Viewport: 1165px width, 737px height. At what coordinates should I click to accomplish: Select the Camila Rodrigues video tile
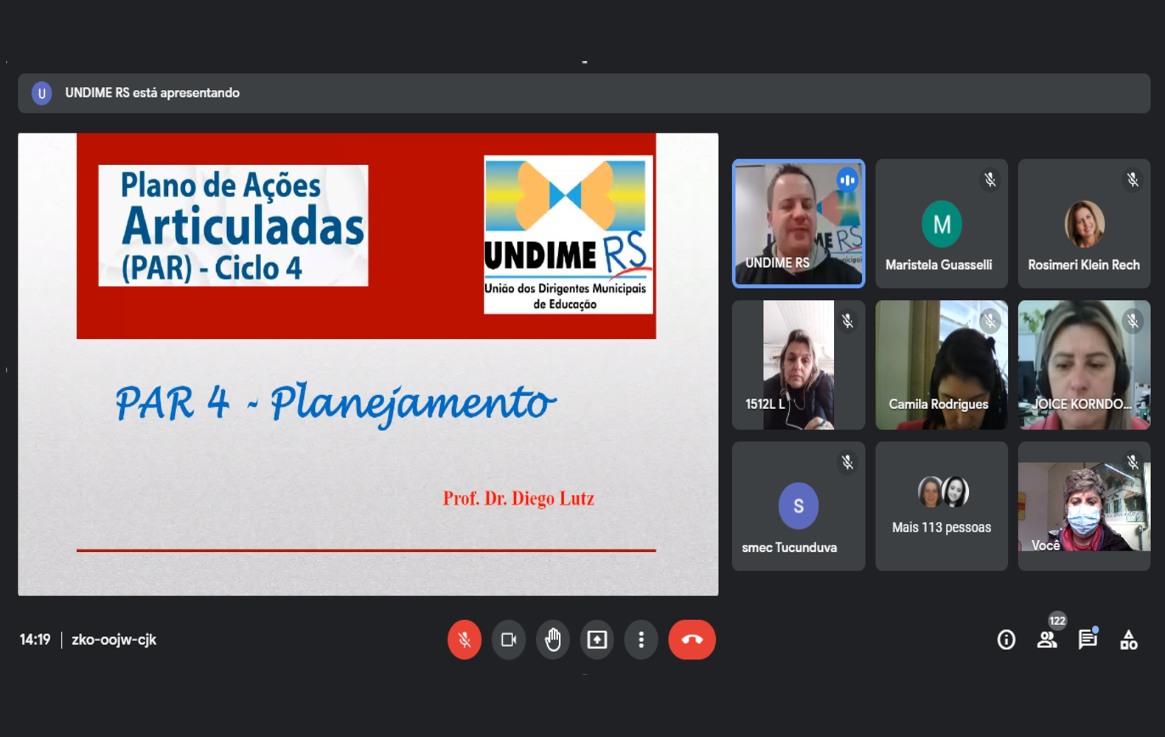(942, 365)
